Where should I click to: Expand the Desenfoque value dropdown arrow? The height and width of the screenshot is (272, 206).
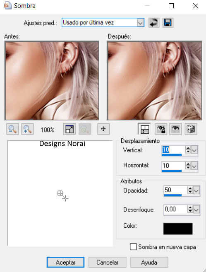tap(196, 210)
